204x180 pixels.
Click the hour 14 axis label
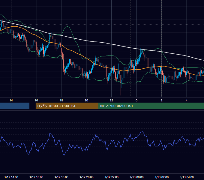[x=11, y=100]
